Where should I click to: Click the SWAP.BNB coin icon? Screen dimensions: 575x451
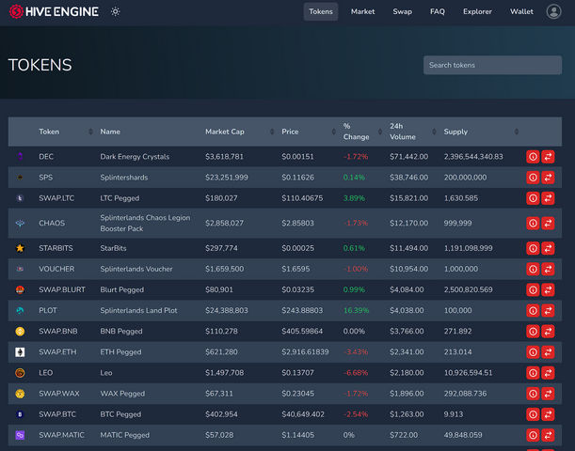click(x=20, y=332)
